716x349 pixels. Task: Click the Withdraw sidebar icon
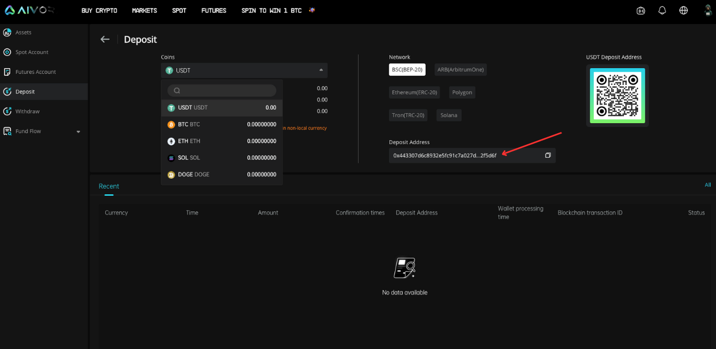click(7, 111)
